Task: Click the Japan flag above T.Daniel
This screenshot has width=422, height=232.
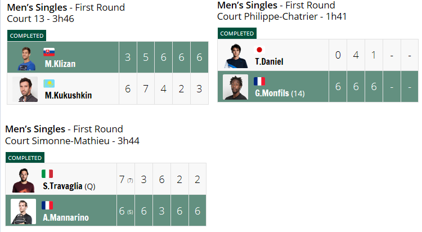Action: click(x=259, y=50)
